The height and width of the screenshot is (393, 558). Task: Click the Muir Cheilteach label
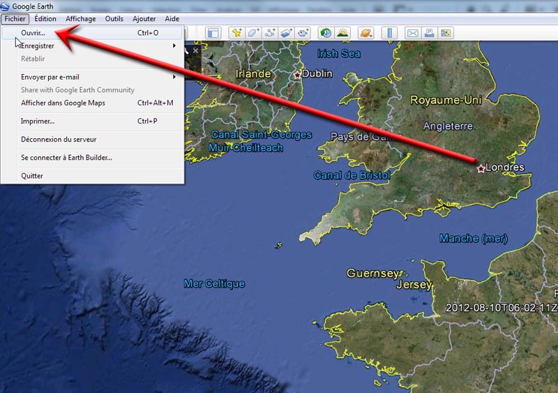pos(246,148)
